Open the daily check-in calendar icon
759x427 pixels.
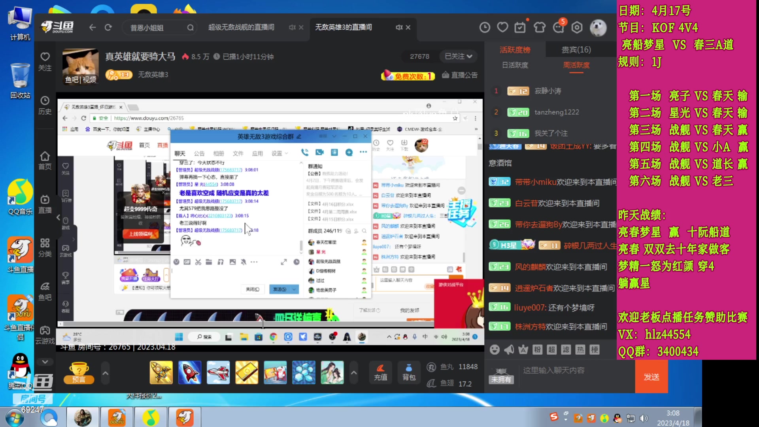coord(520,27)
